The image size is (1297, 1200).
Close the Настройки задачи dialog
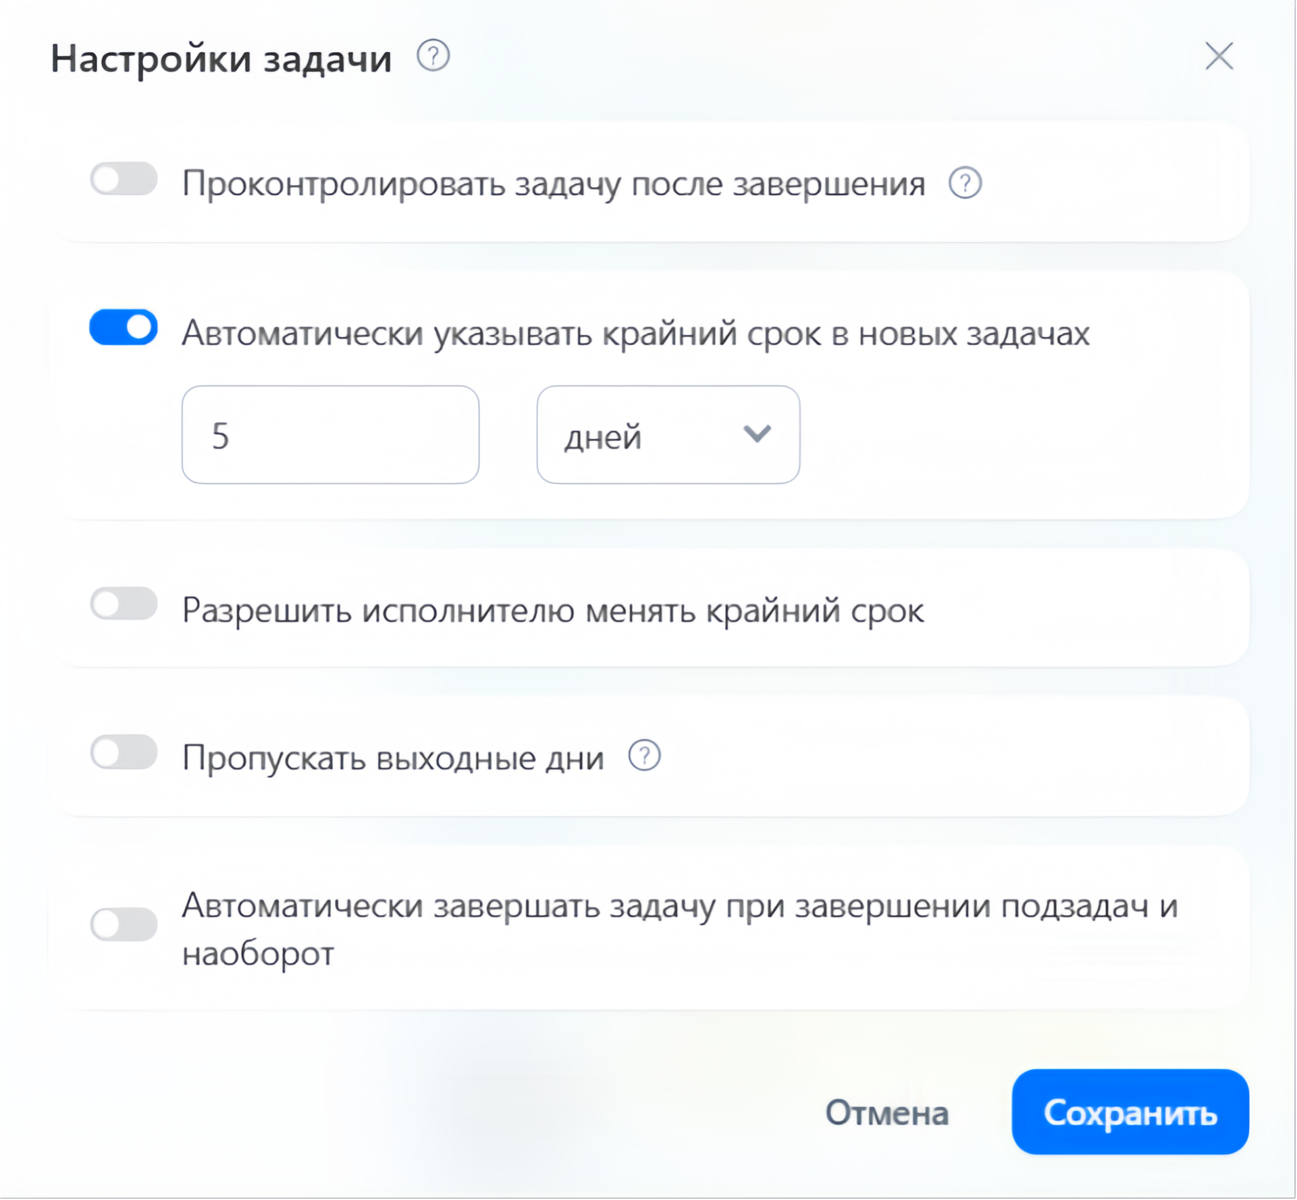coord(1219,56)
